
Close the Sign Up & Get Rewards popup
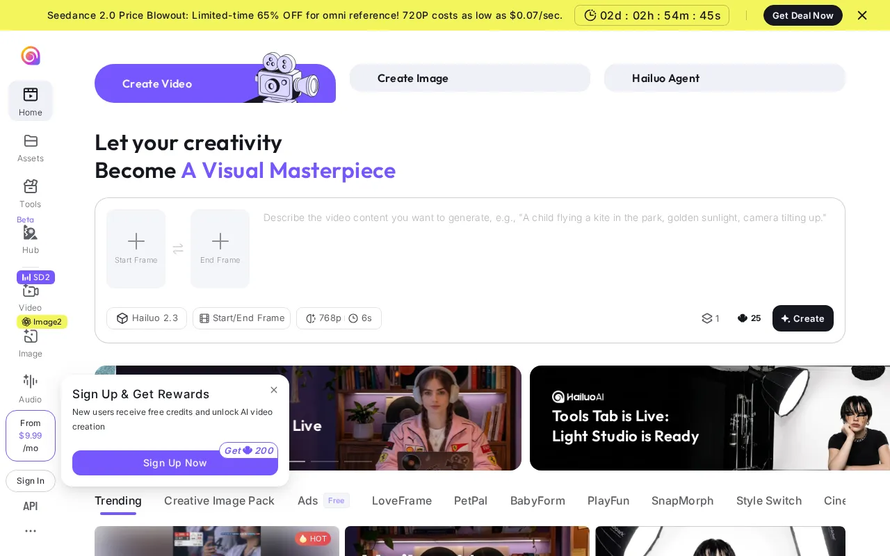[274, 390]
